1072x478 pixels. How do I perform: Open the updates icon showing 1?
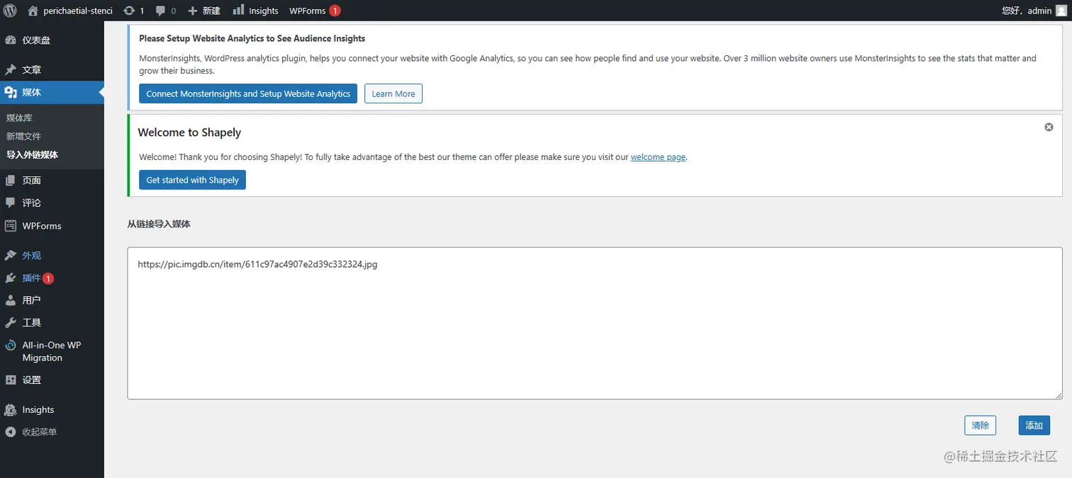pos(128,11)
